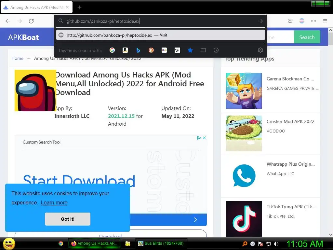Search this time with eBay icon
Screen dimensions: 333x250
coord(164,50)
